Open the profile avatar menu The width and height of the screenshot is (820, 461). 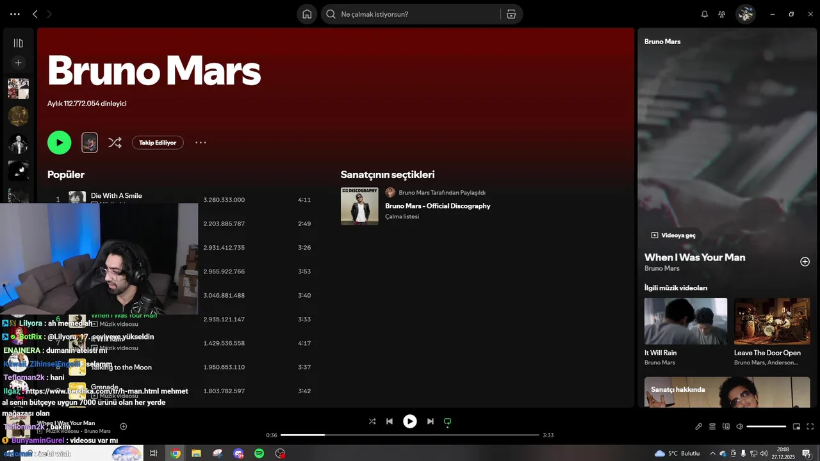[745, 14]
